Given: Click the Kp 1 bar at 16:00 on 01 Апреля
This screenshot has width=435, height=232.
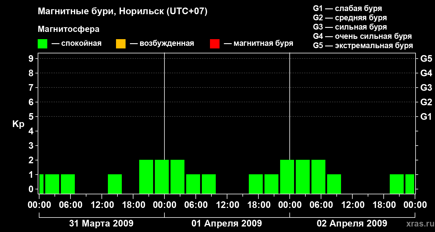Looking at the screenshot, I should (x=256, y=184).
